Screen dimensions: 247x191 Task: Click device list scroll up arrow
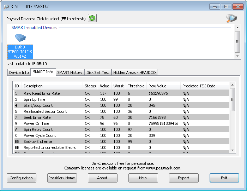pos(237,28)
